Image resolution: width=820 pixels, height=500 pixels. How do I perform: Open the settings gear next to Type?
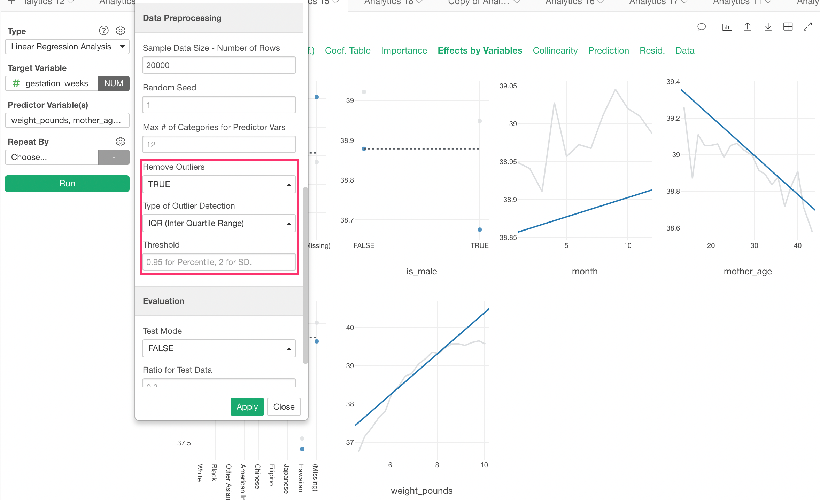tap(120, 30)
